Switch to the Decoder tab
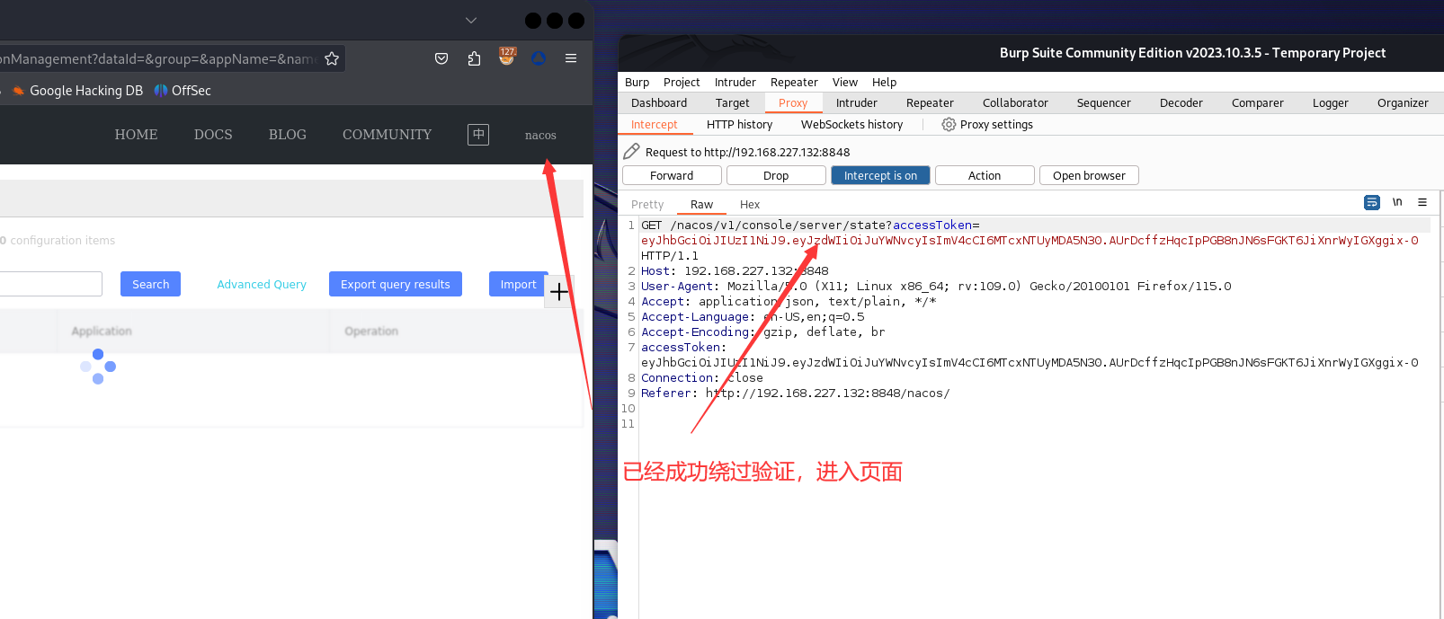 (1181, 103)
